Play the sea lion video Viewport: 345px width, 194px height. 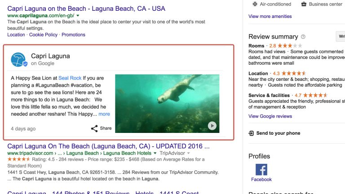click(212, 126)
